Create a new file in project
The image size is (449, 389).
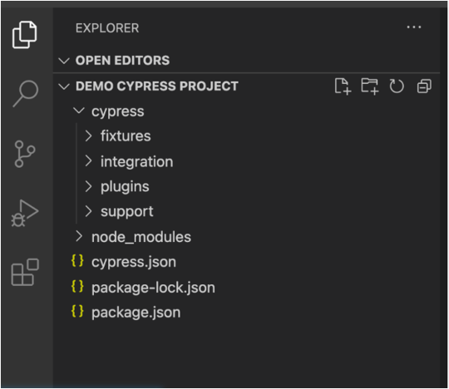pos(343,86)
